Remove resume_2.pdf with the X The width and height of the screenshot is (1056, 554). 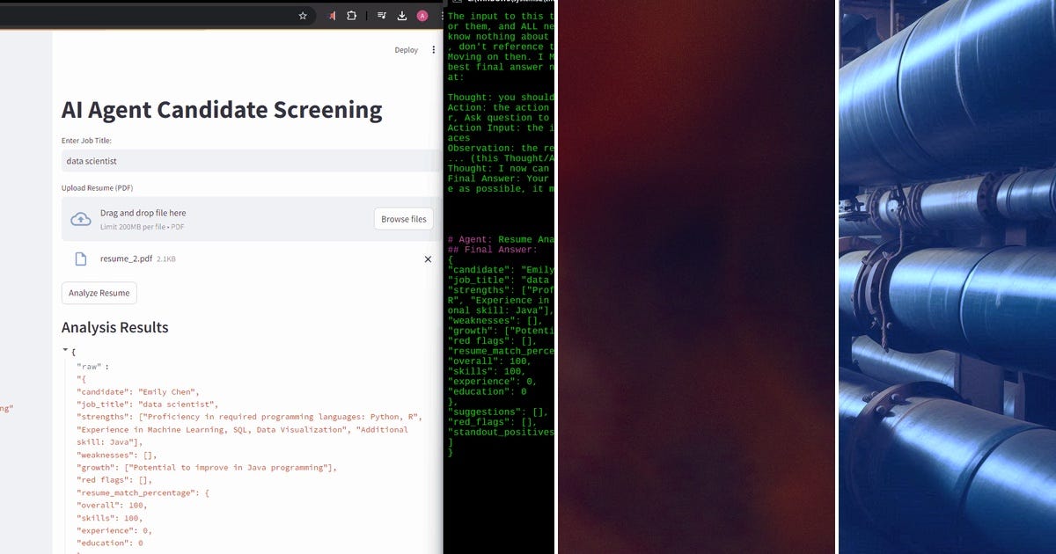click(428, 259)
